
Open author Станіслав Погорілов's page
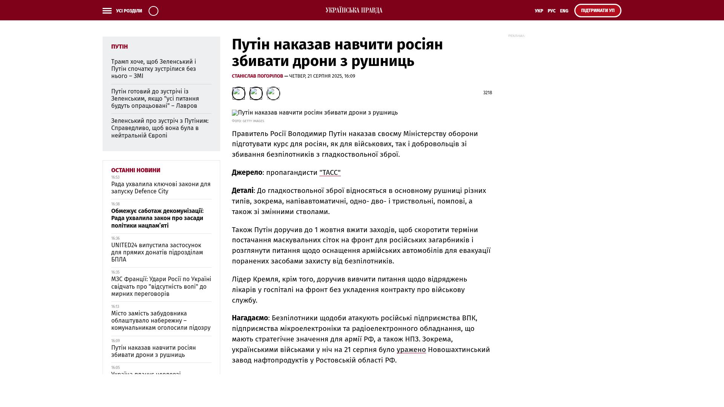257,76
